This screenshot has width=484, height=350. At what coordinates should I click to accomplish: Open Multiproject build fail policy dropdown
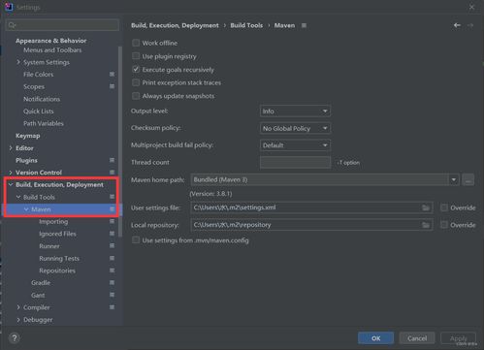pos(295,145)
